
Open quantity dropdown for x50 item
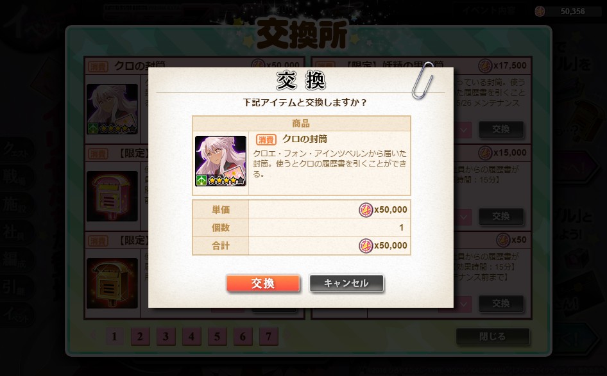coord(463,304)
